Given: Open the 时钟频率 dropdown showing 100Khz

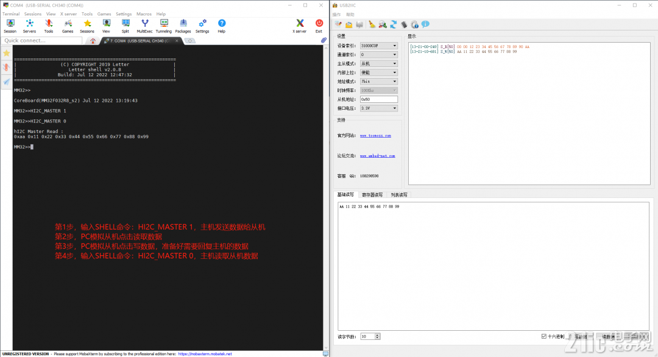Looking at the screenshot, I should click(x=378, y=90).
